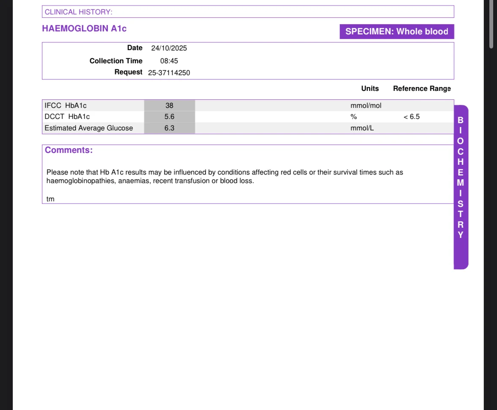
Task: Click the 'Collection Time' label
Action: click(x=116, y=61)
